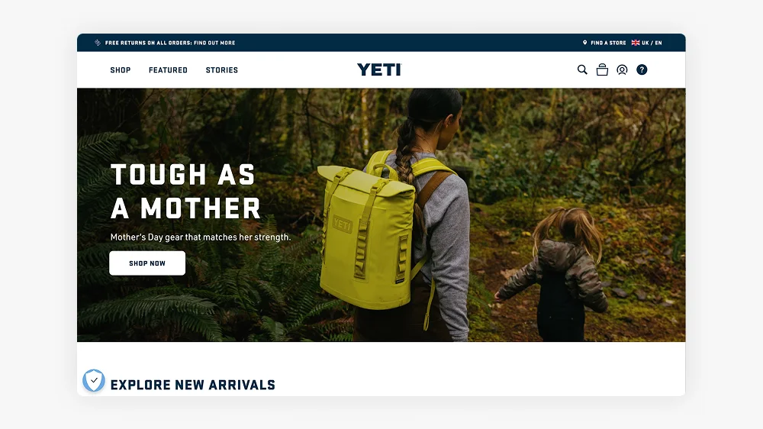Click the Mother's Day gear subtitle text
This screenshot has width=763, height=429.
[x=201, y=237]
